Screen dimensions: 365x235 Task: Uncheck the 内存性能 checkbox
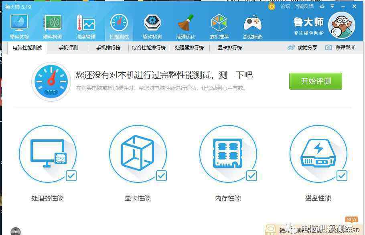251,176
